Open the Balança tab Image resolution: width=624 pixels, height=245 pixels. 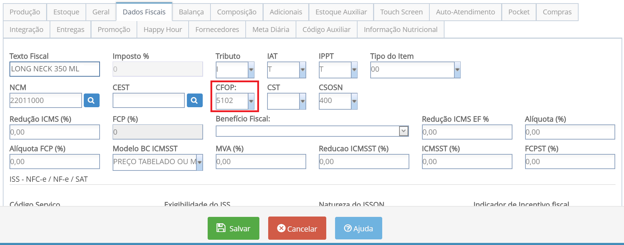coord(191,12)
